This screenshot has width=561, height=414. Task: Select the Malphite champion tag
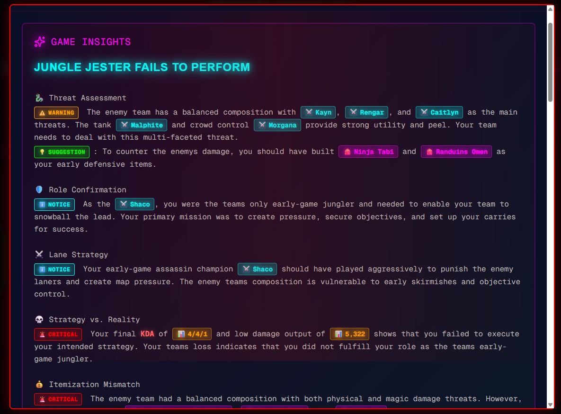tap(142, 125)
